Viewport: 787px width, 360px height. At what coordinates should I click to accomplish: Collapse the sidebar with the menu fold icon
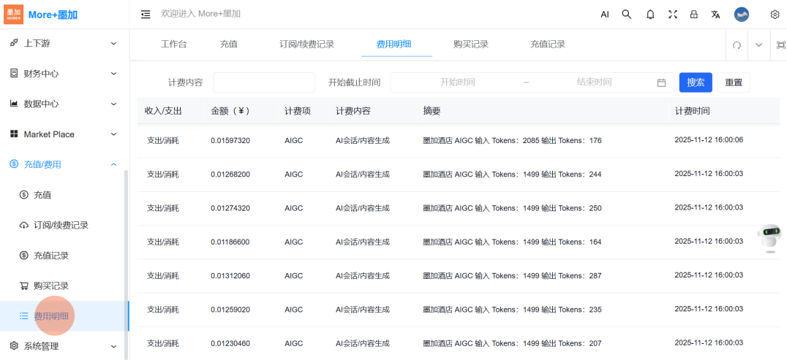point(146,14)
